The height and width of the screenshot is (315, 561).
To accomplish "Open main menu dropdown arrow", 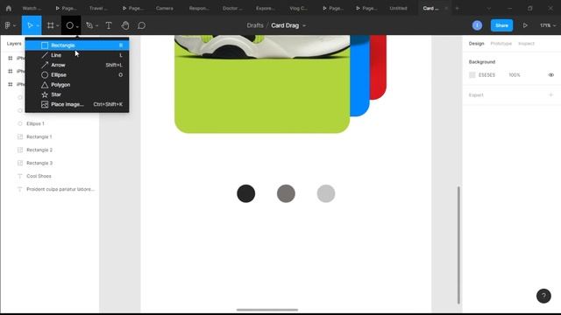I will click(14, 25).
